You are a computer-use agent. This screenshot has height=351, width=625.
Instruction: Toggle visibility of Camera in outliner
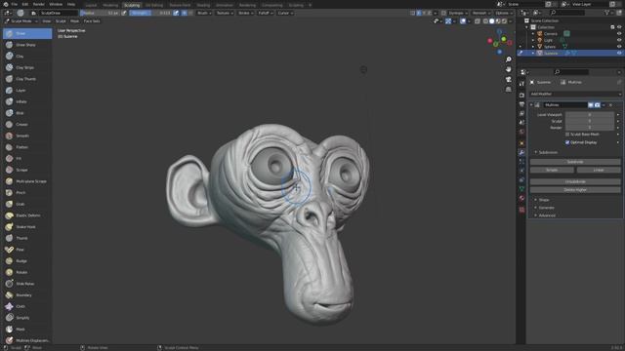click(x=619, y=34)
